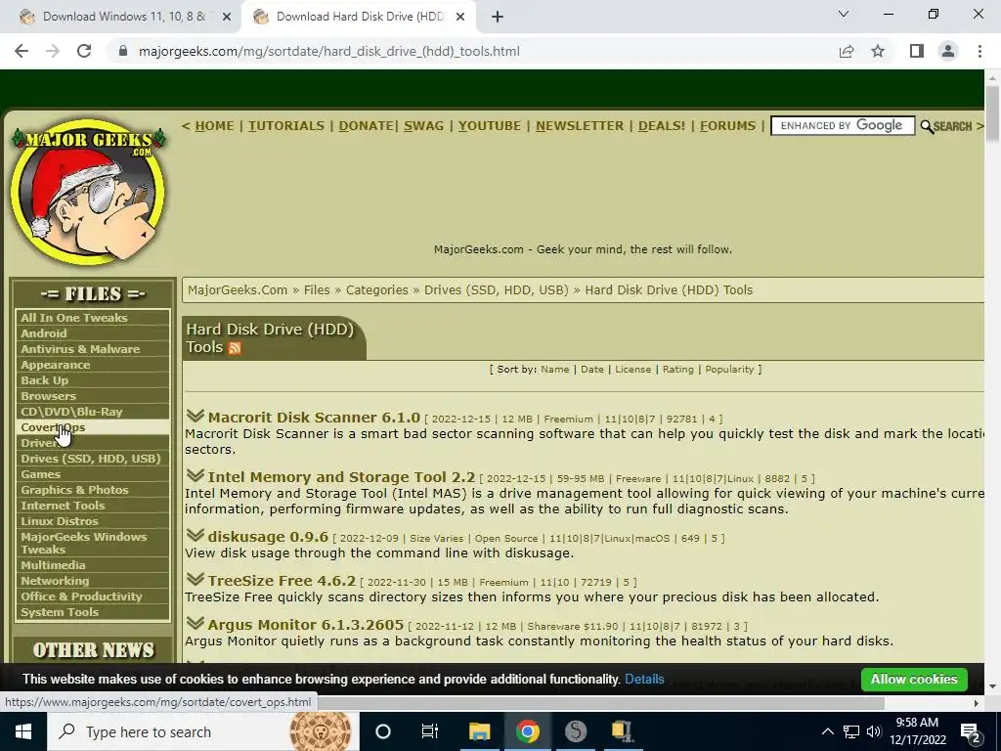Open NEWSLETTER in the top navigation
The image size is (1001, 751).
click(x=580, y=126)
